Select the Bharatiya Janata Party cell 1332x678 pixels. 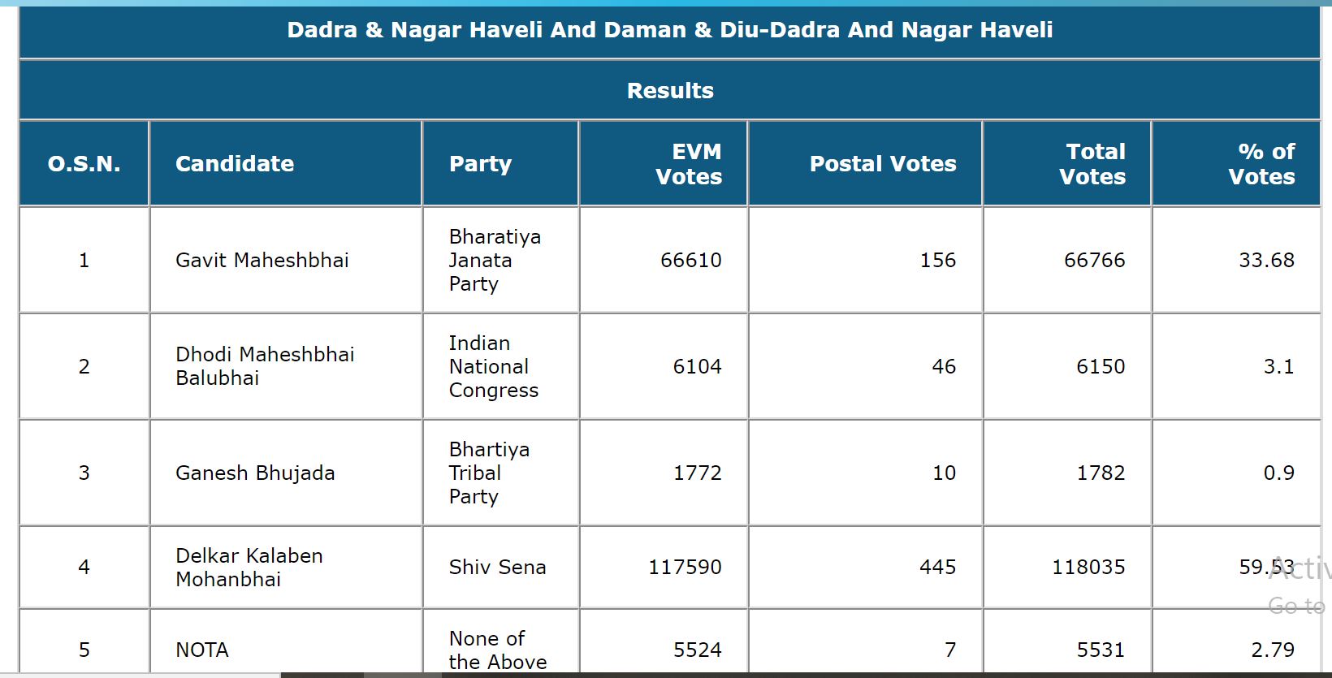click(x=495, y=260)
